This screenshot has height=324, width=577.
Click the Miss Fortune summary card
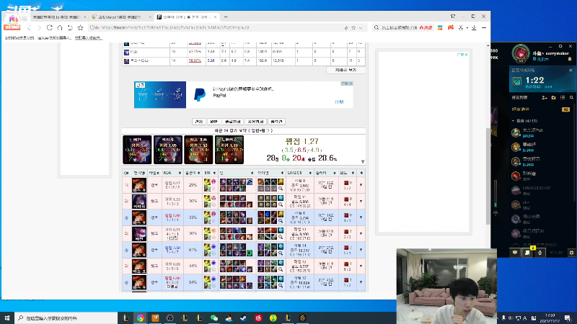coord(198,150)
